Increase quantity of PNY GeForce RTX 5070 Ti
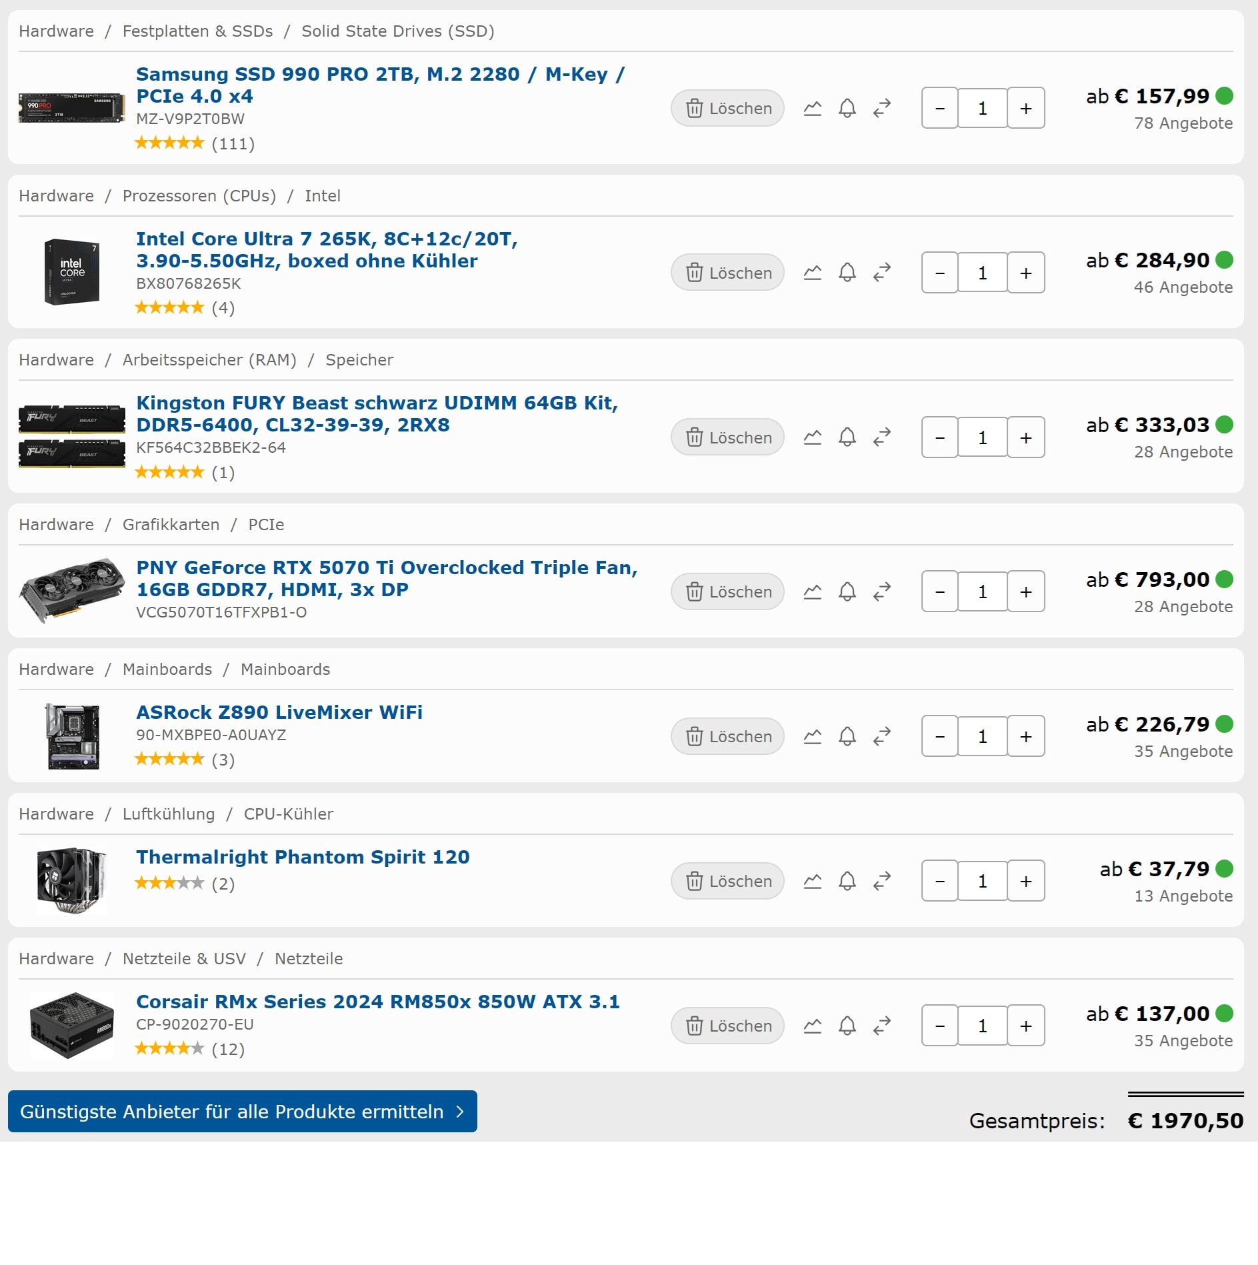This screenshot has width=1258, height=1265. [1025, 591]
